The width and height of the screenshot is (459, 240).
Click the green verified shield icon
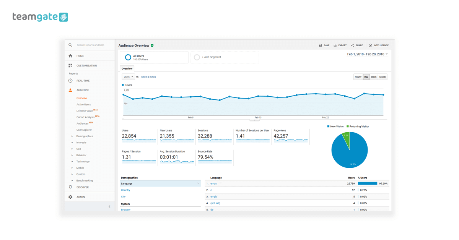(x=152, y=45)
